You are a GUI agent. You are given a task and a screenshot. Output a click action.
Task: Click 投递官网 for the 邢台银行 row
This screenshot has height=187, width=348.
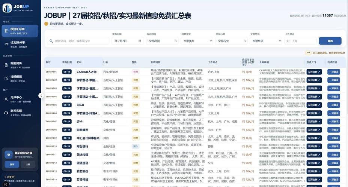coord(314,146)
